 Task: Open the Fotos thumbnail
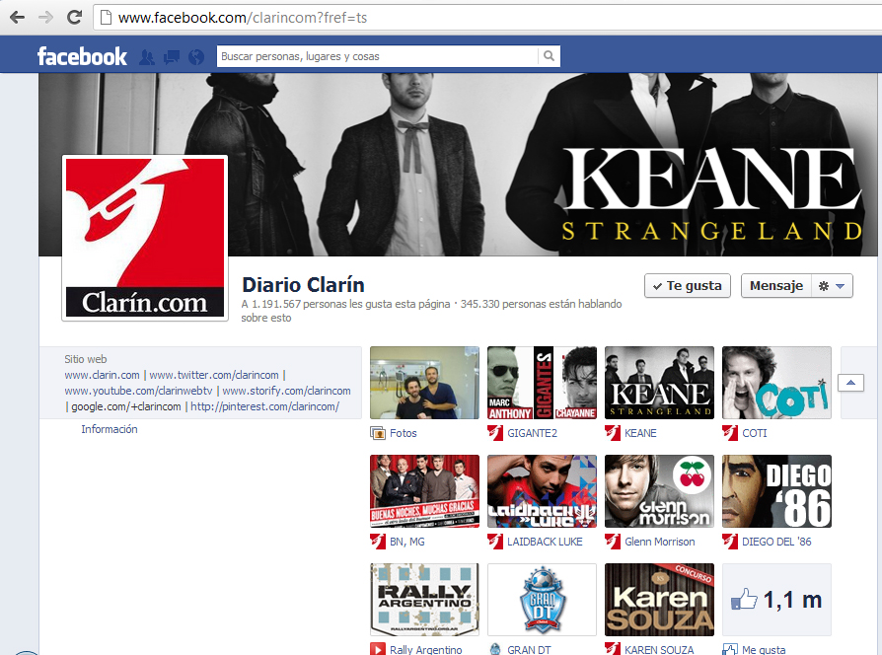coord(424,383)
